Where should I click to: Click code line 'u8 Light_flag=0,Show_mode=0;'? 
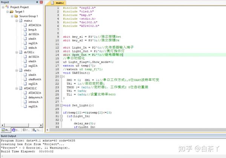pos(88,62)
